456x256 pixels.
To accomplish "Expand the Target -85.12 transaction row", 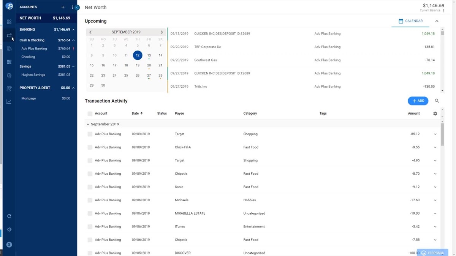I will coord(435,134).
